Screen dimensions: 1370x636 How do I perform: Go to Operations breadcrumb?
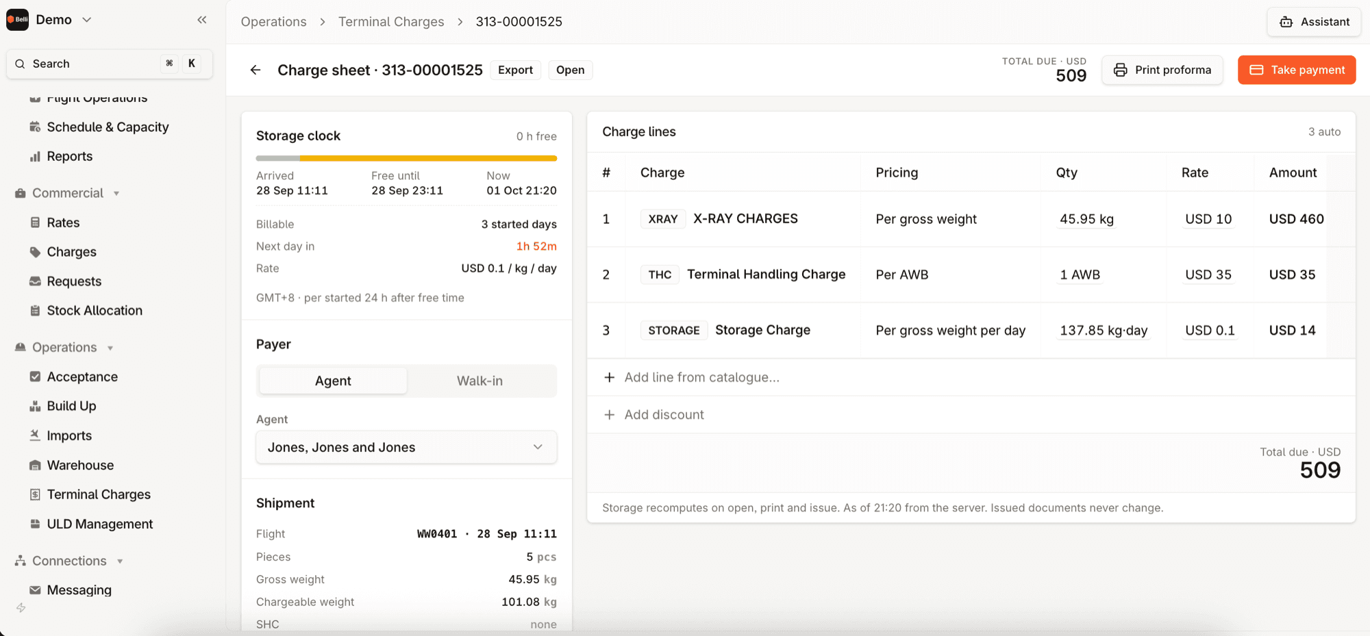(x=273, y=22)
